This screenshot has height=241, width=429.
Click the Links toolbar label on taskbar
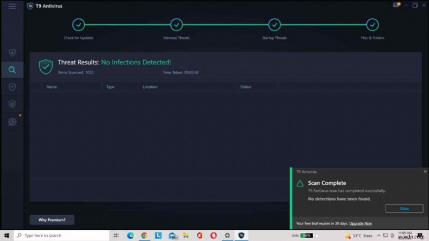(x=295, y=235)
